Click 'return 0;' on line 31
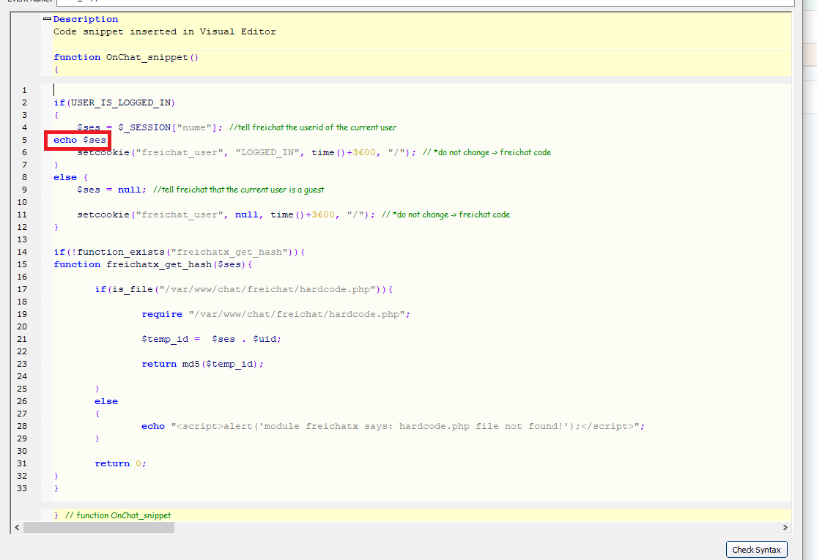The image size is (817, 560). pos(120,463)
